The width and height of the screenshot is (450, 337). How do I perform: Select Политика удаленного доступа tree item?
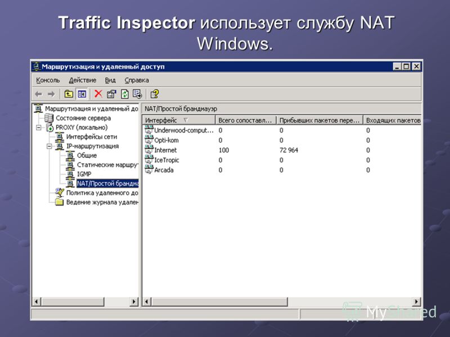tap(102, 193)
